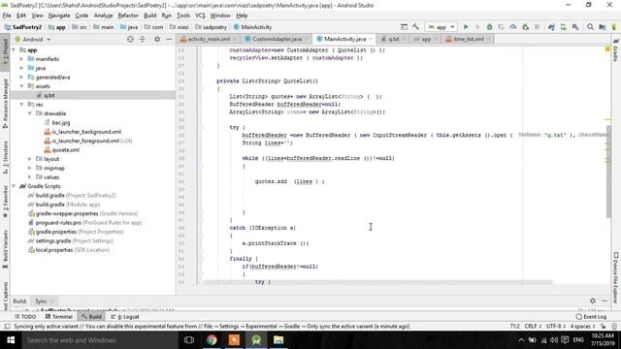This screenshot has height=349, width=621.
Task: Click the scroll-from-source target icon in project panel
Action: point(130,39)
